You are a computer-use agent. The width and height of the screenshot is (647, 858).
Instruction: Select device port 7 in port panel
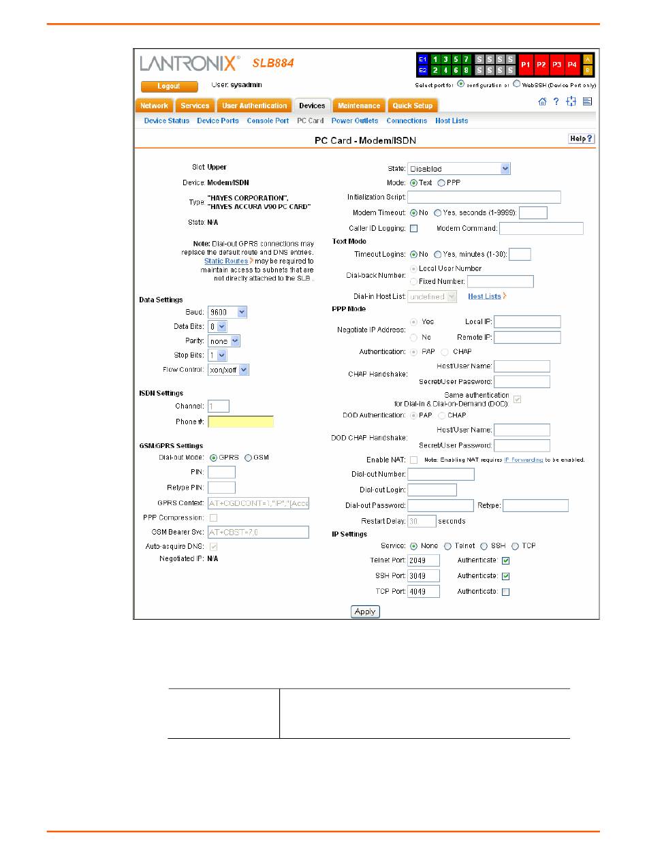467,59
